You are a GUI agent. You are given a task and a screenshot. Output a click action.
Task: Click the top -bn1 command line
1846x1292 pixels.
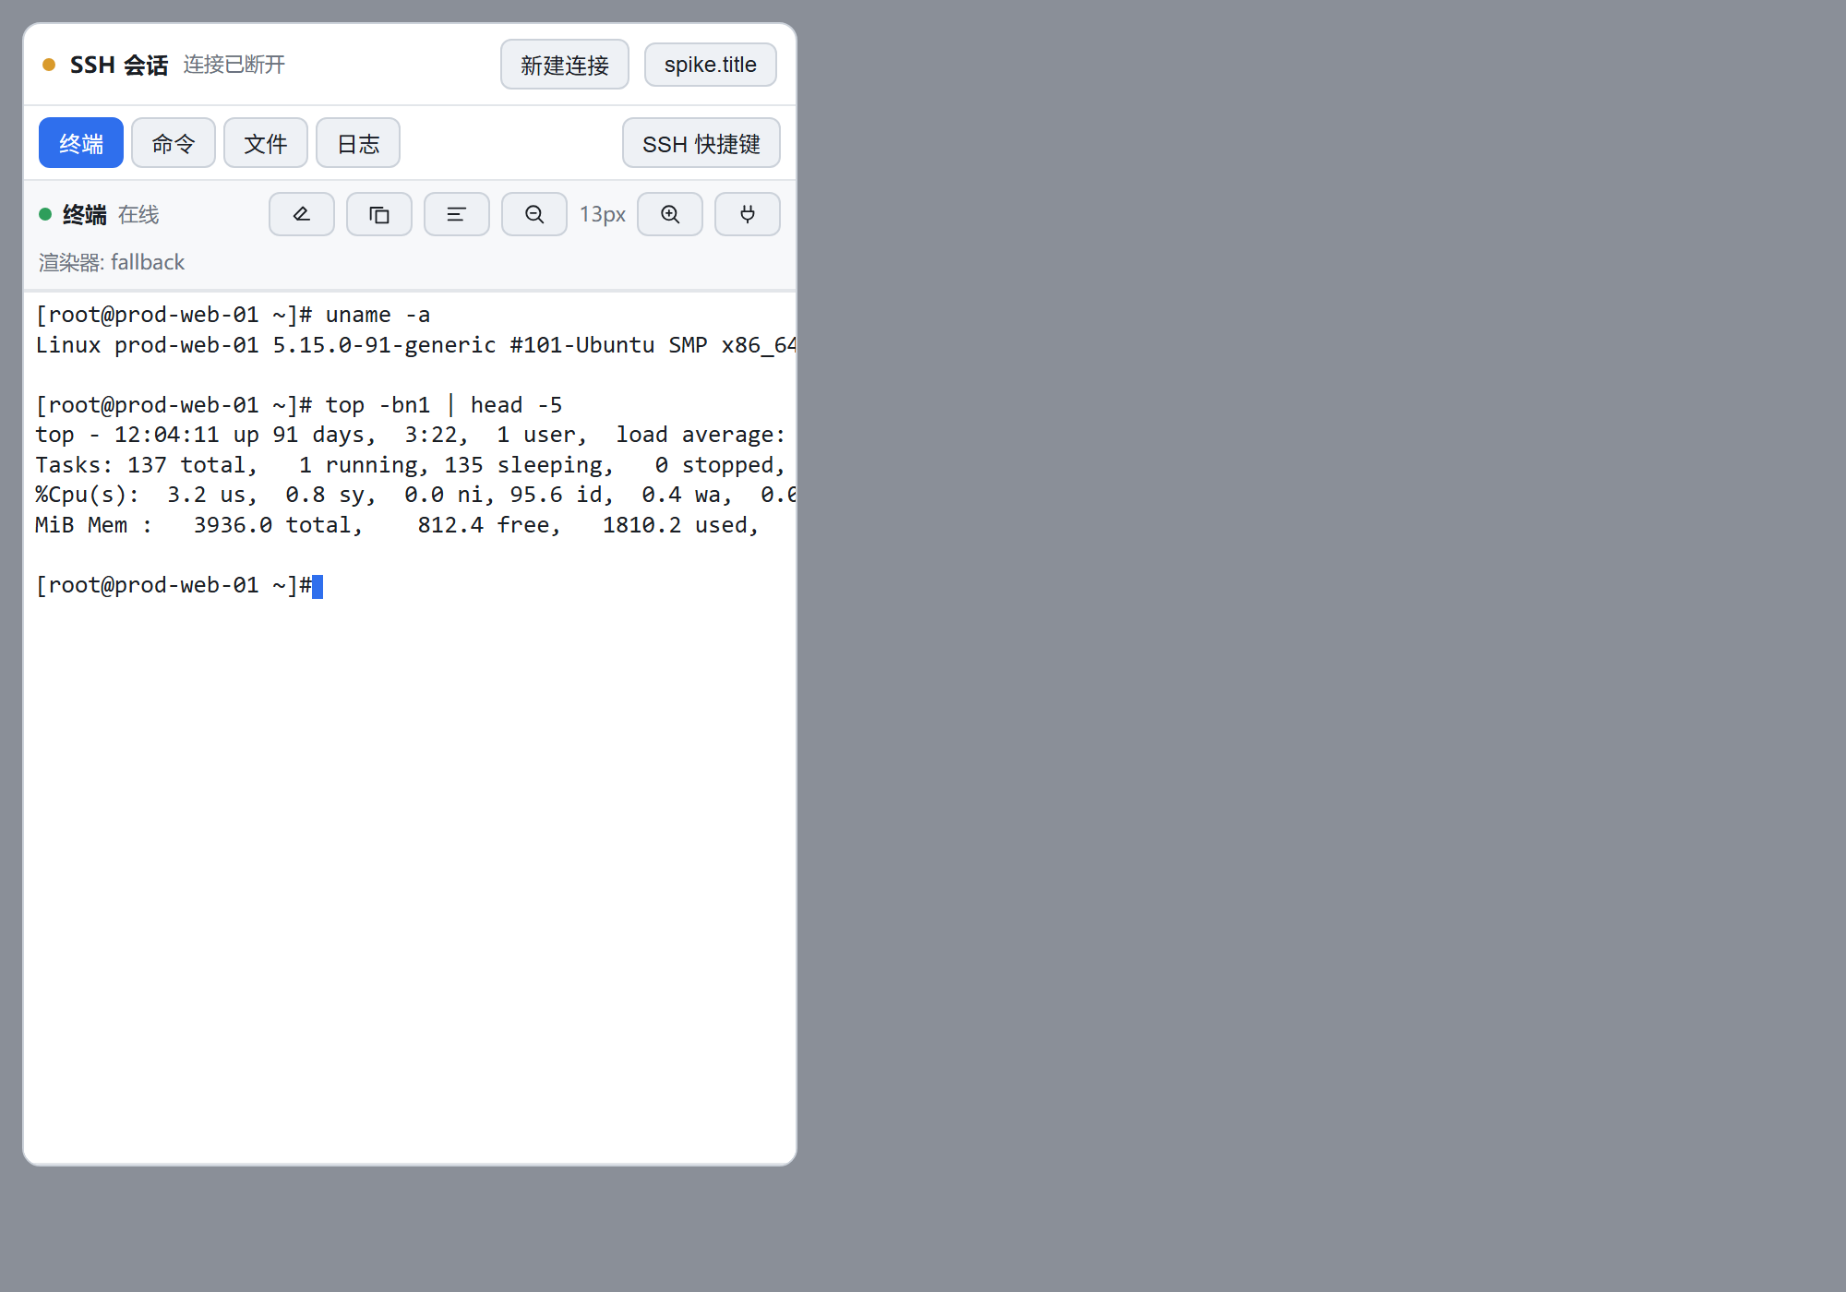click(x=299, y=405)
